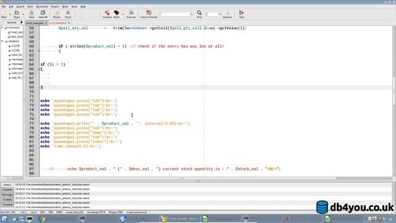
Task: Open the Document menu
Action: [x=42, y=7]
